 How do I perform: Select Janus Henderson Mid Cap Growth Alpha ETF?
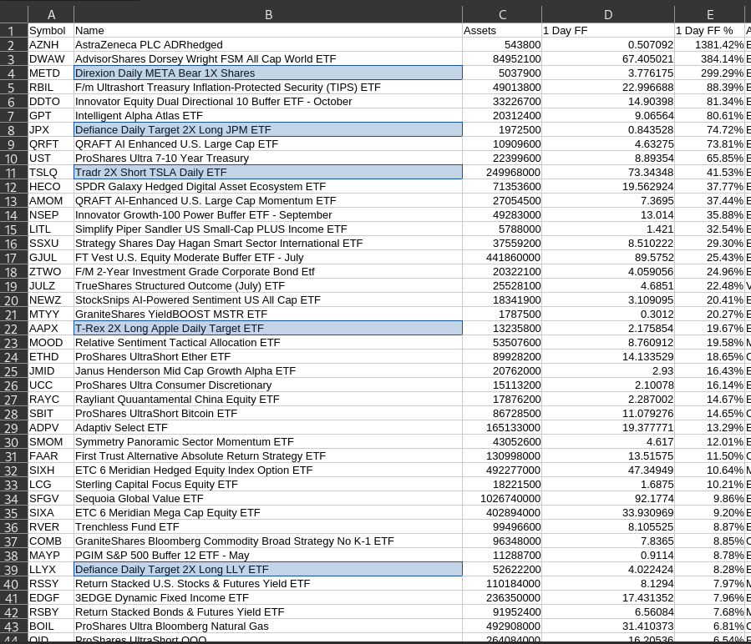point(268,371)
